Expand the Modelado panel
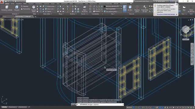Image resolution: width=195 pixels, height=109 pixels. point(16,14)
